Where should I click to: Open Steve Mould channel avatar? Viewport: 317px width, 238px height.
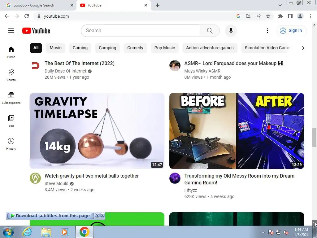coord(35,178)
